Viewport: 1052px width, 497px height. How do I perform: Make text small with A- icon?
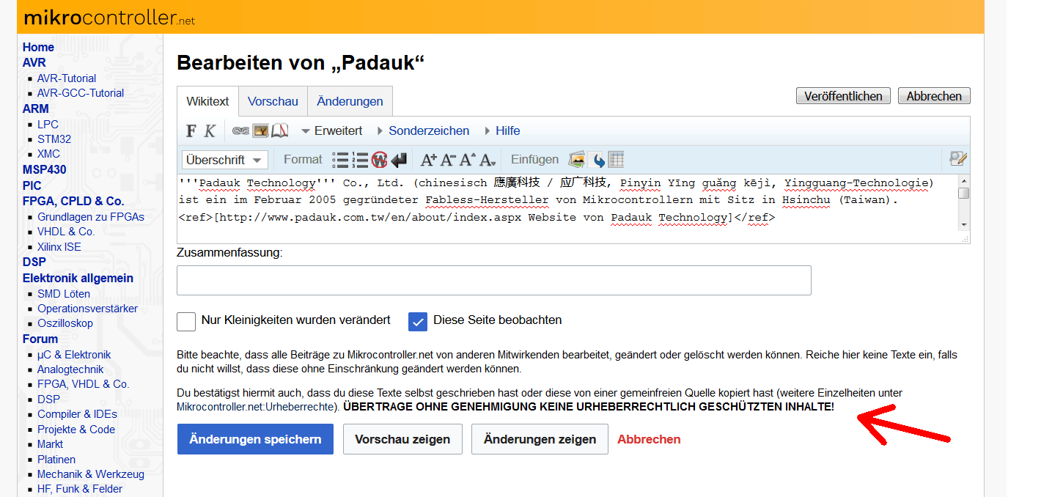pyautogui.click(x=448, y=160)
